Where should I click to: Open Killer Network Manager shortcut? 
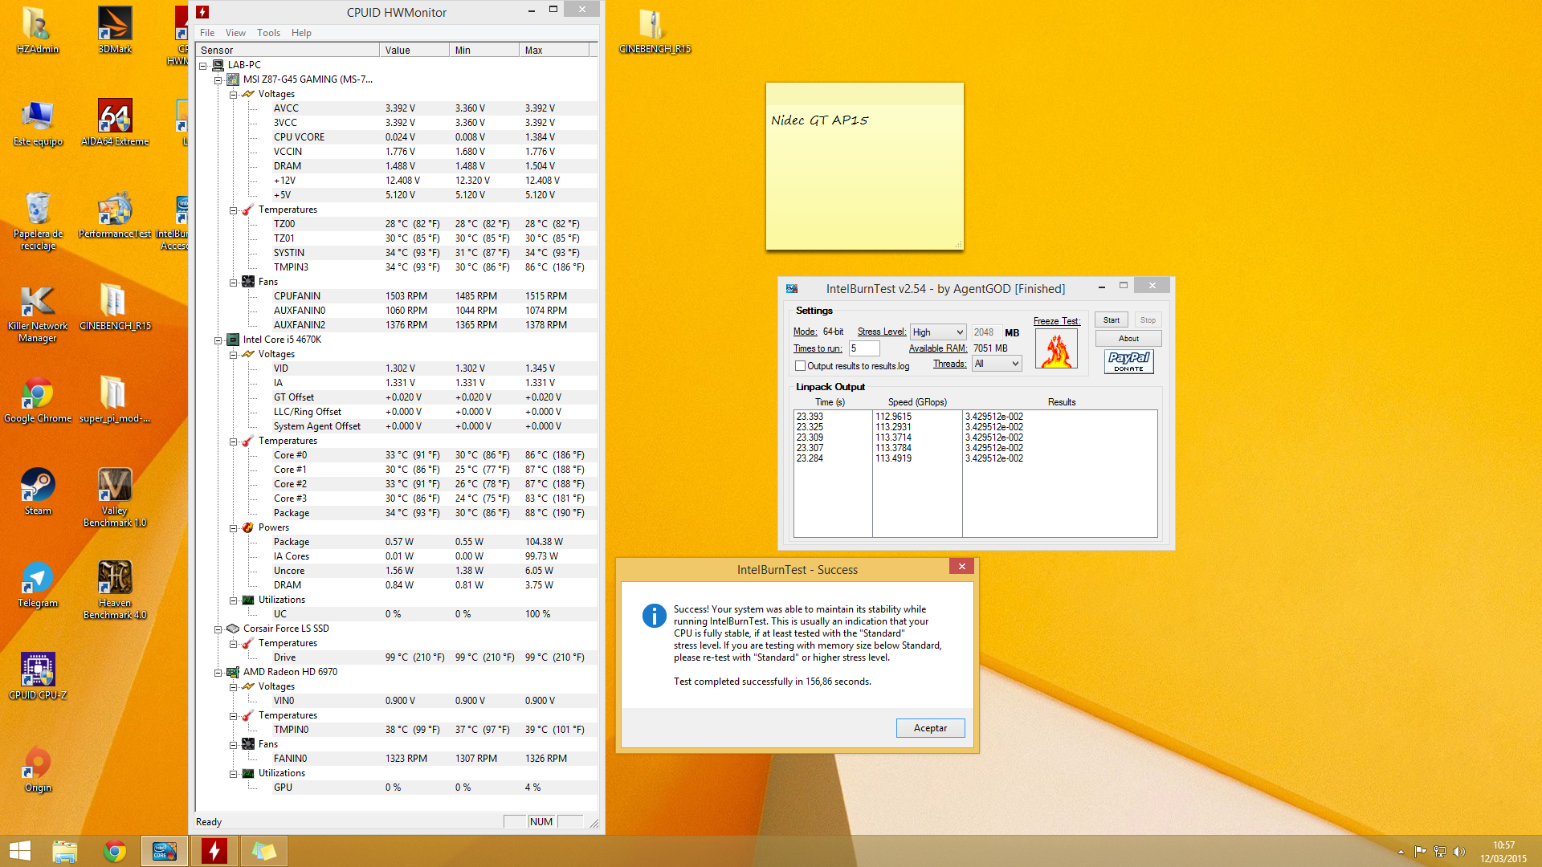click(x=38, y=313)
